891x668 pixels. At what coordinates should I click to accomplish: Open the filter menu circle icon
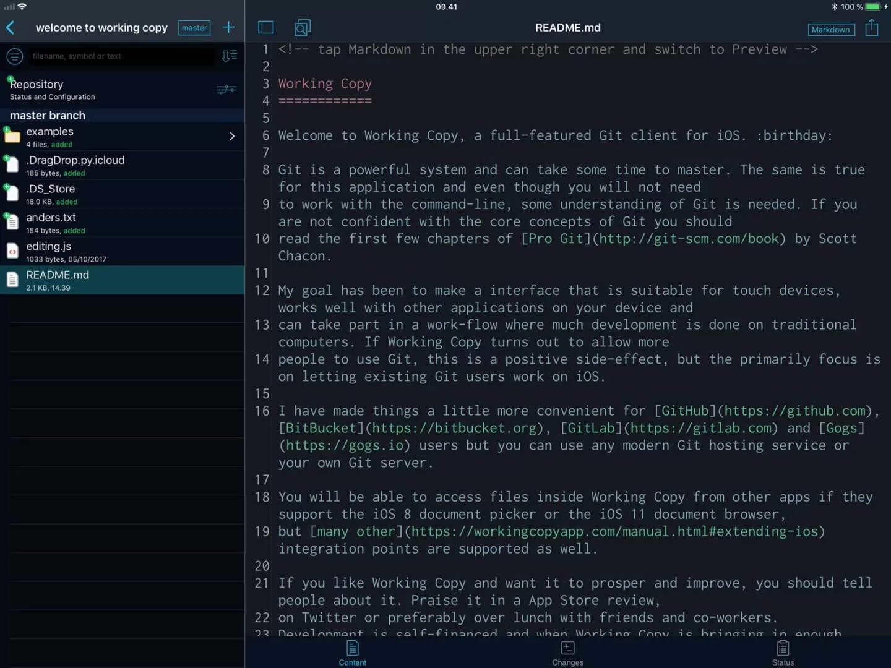pos(15,56)
